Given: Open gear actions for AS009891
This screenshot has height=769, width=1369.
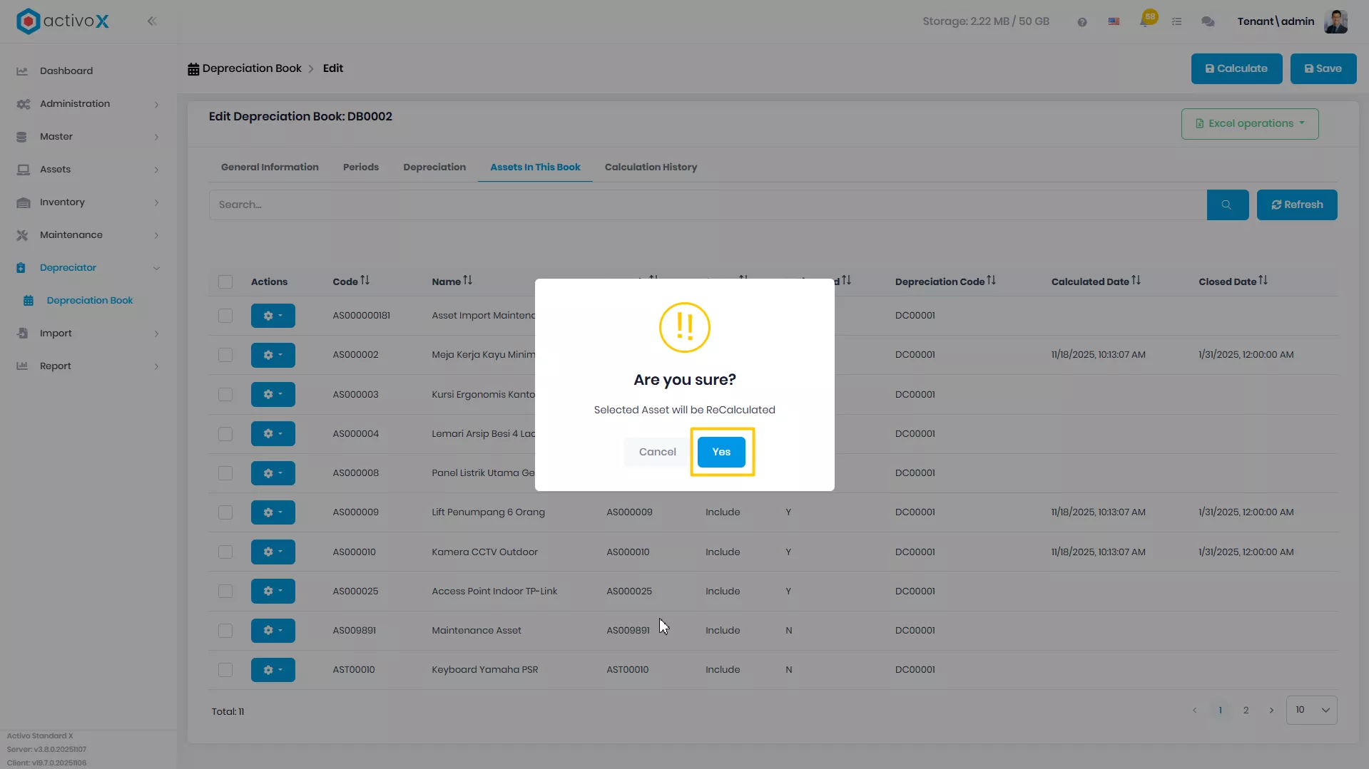Looking at the screenshot, I should pos(273,630).
